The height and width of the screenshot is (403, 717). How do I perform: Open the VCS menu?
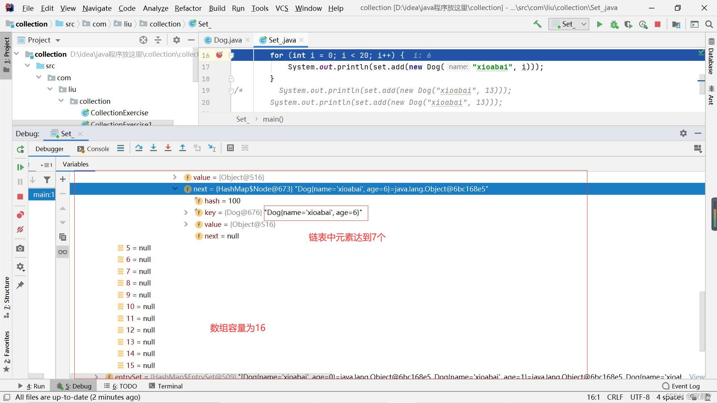point(282,8)
